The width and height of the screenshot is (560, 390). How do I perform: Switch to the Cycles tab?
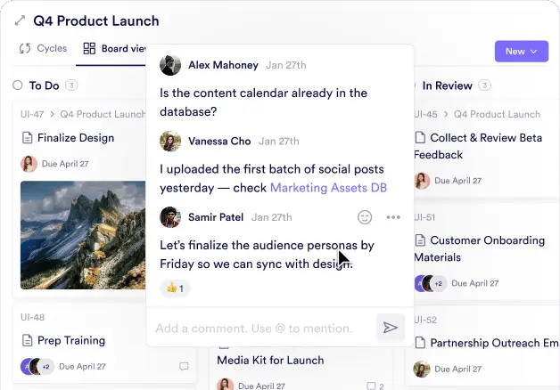(x=43, y=49)
